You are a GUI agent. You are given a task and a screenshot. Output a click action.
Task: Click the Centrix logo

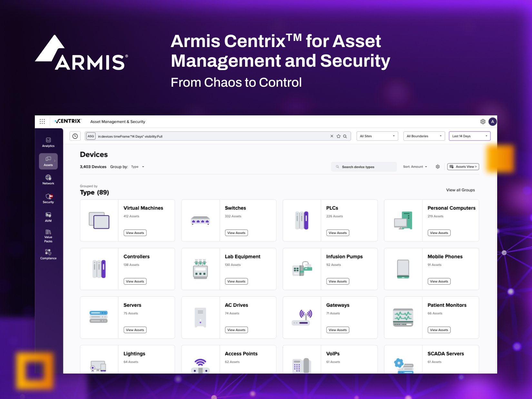pyautogui.click(x=68, y=121)
